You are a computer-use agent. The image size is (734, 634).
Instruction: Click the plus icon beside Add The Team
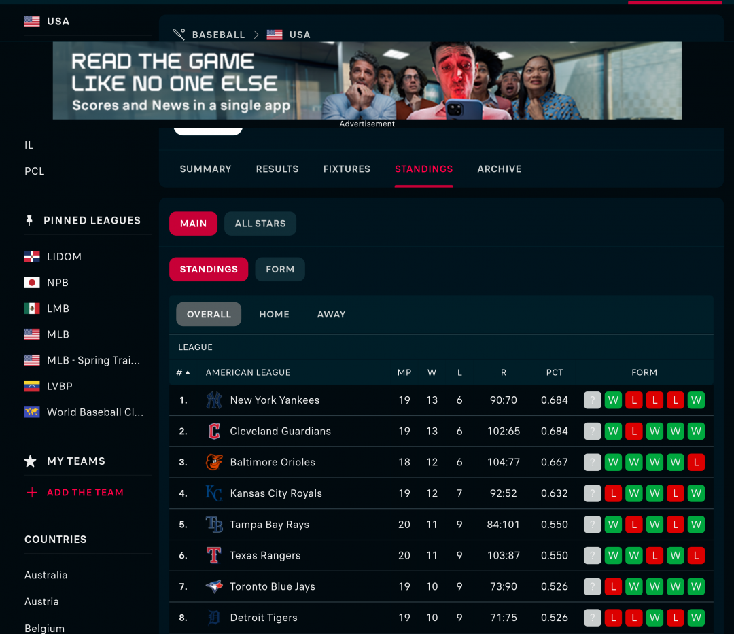[31, 493]
